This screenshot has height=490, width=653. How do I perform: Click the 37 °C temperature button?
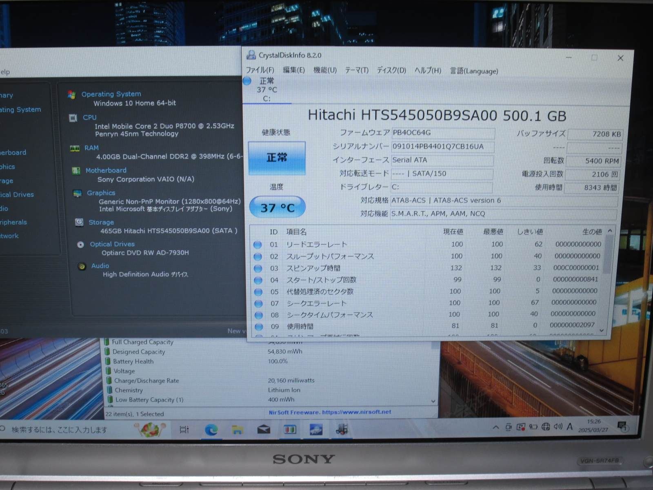[x=277, y=207]
